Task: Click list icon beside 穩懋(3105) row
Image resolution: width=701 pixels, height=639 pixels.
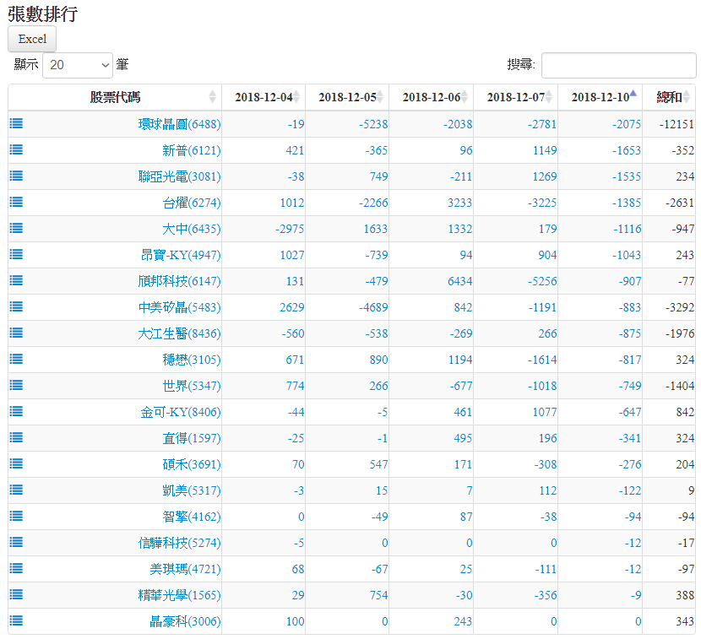Action: [16, 359]
